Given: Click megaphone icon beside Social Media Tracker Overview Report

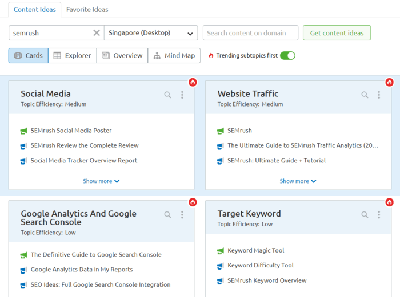Looking at the screenshot, I should pos(24,161).
